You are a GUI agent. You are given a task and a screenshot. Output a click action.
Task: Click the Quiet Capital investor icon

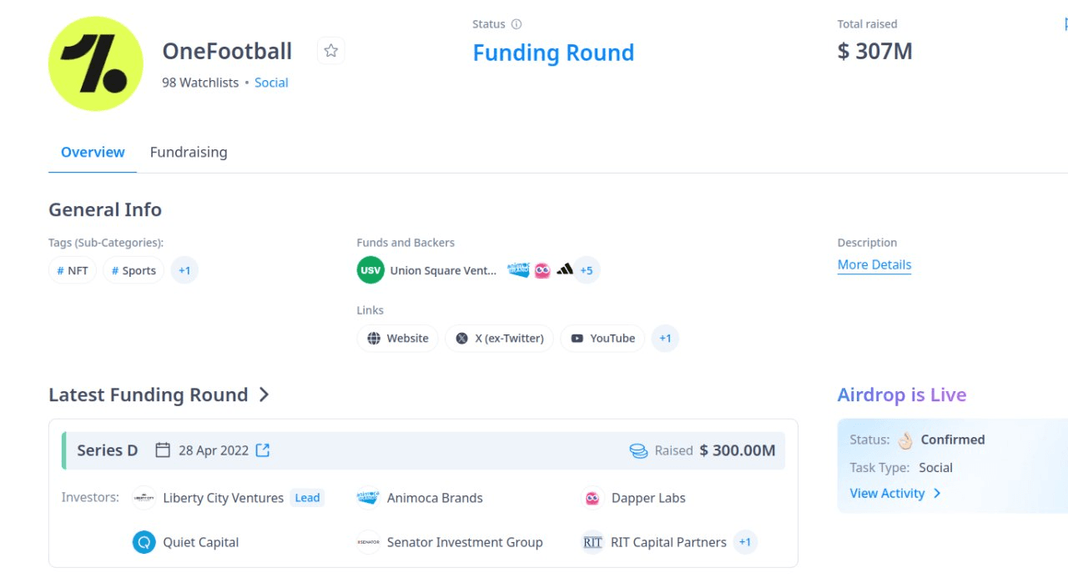point(144,542)
